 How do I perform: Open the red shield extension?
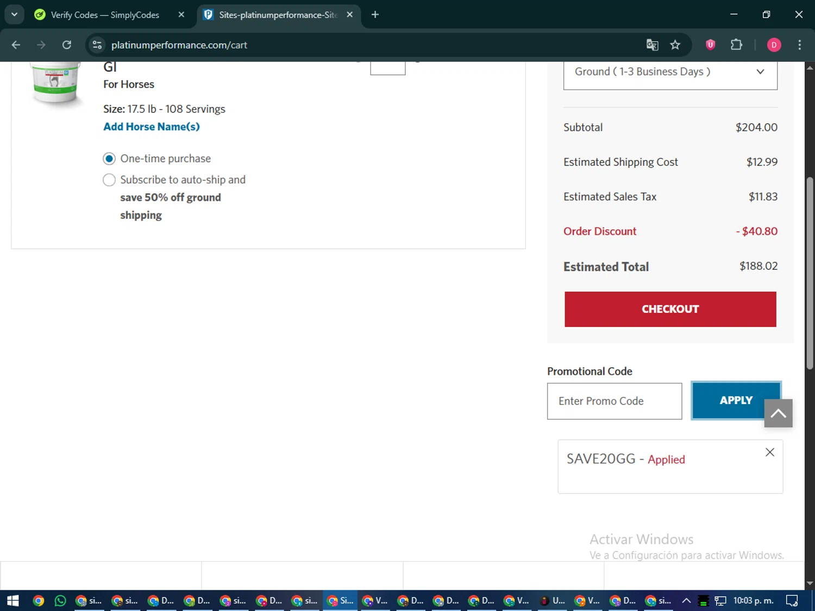pos(710,45)
